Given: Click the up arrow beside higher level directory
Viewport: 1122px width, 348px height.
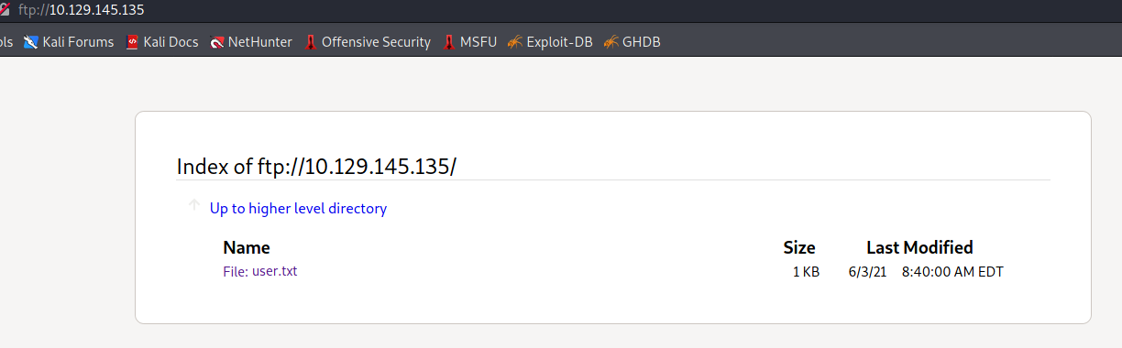Looking at the screenshot, I should pyautogui.click(x=193, y=206).
